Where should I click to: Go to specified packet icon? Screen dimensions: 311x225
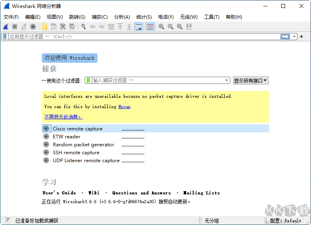pyautogui.click(x=111, y=27)
